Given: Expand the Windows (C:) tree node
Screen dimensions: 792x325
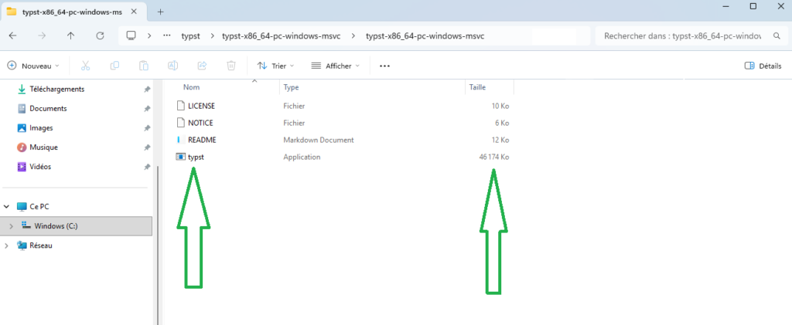Looking at the screenshot, I should (11, 226).
